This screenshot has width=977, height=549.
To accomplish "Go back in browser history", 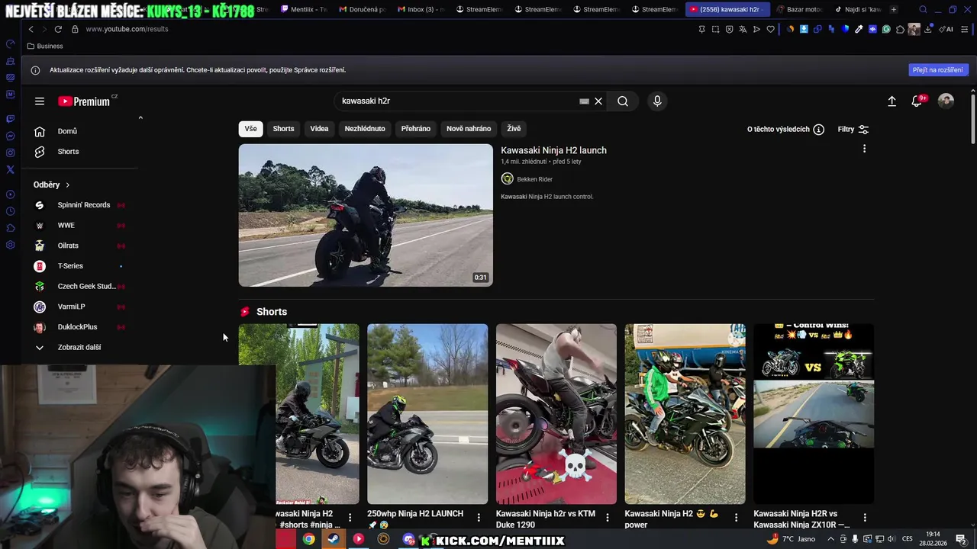I will 31,29.
